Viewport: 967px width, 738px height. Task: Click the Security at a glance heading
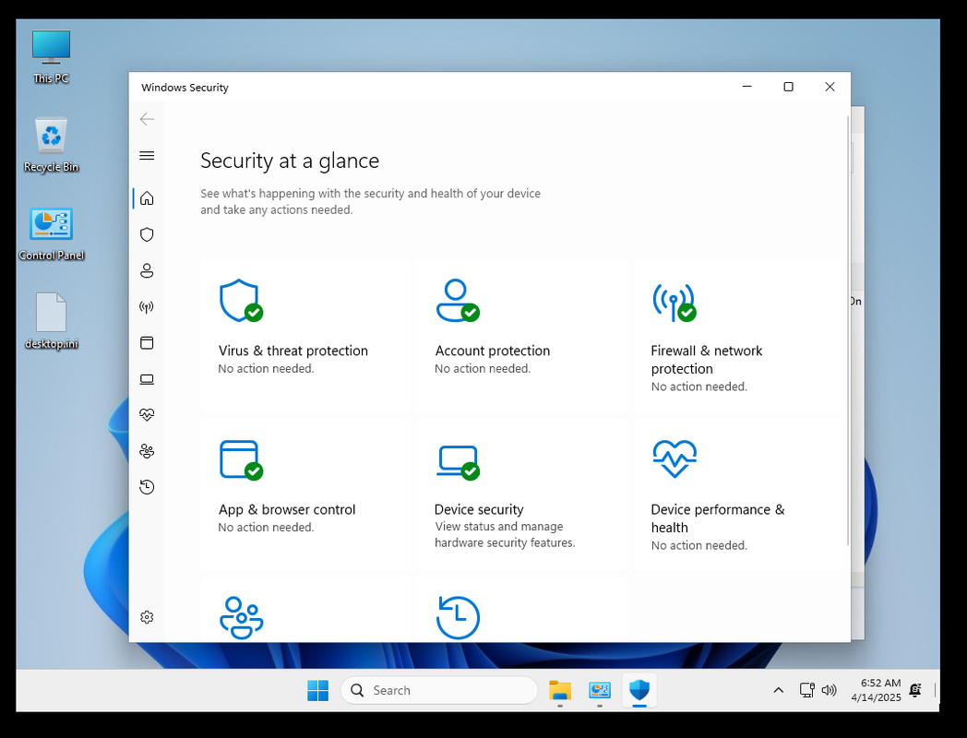[x=290, y=161]
